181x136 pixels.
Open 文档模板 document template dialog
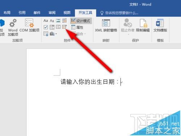[160, 25]
